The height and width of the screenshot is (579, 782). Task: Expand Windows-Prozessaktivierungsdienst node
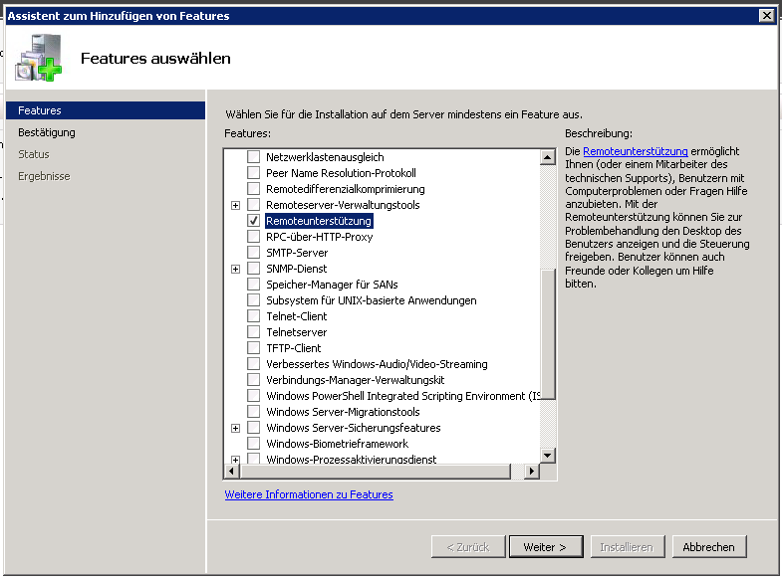tap(236, 460)
